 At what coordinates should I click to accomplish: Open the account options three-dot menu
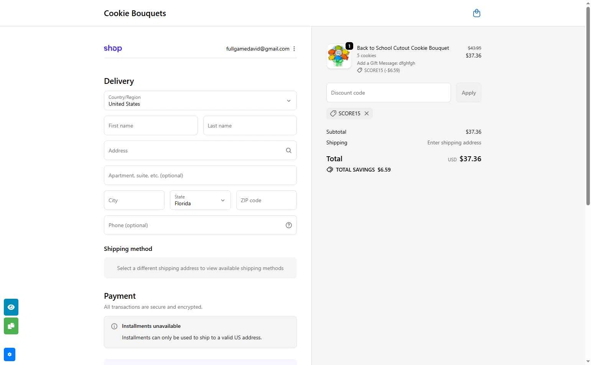click(x=294, y=49)
